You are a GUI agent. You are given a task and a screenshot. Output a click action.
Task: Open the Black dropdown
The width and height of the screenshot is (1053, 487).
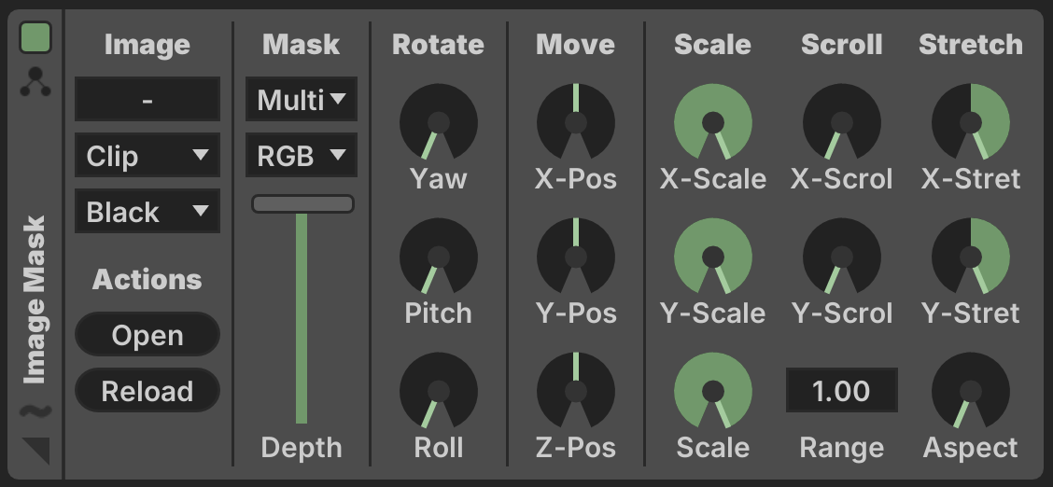(147, 211)
